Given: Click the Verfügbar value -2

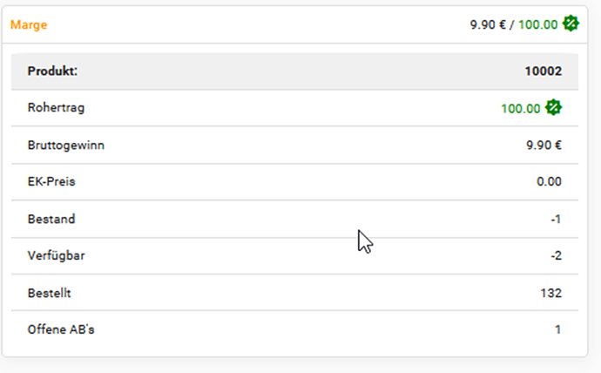Looking at the screenshot, I should pos(557,255).
